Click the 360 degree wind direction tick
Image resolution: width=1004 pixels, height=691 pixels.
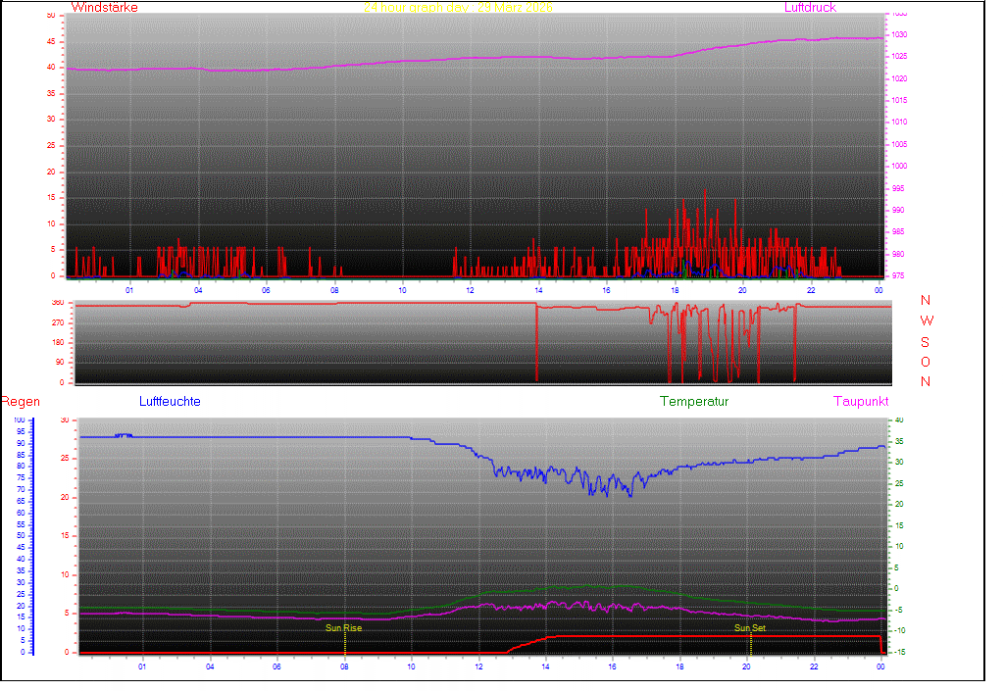56,303
